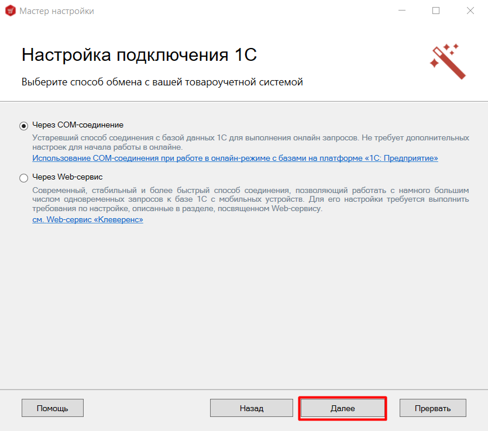Choose the 'Через Web-сервис' radio option

[23, 178]
